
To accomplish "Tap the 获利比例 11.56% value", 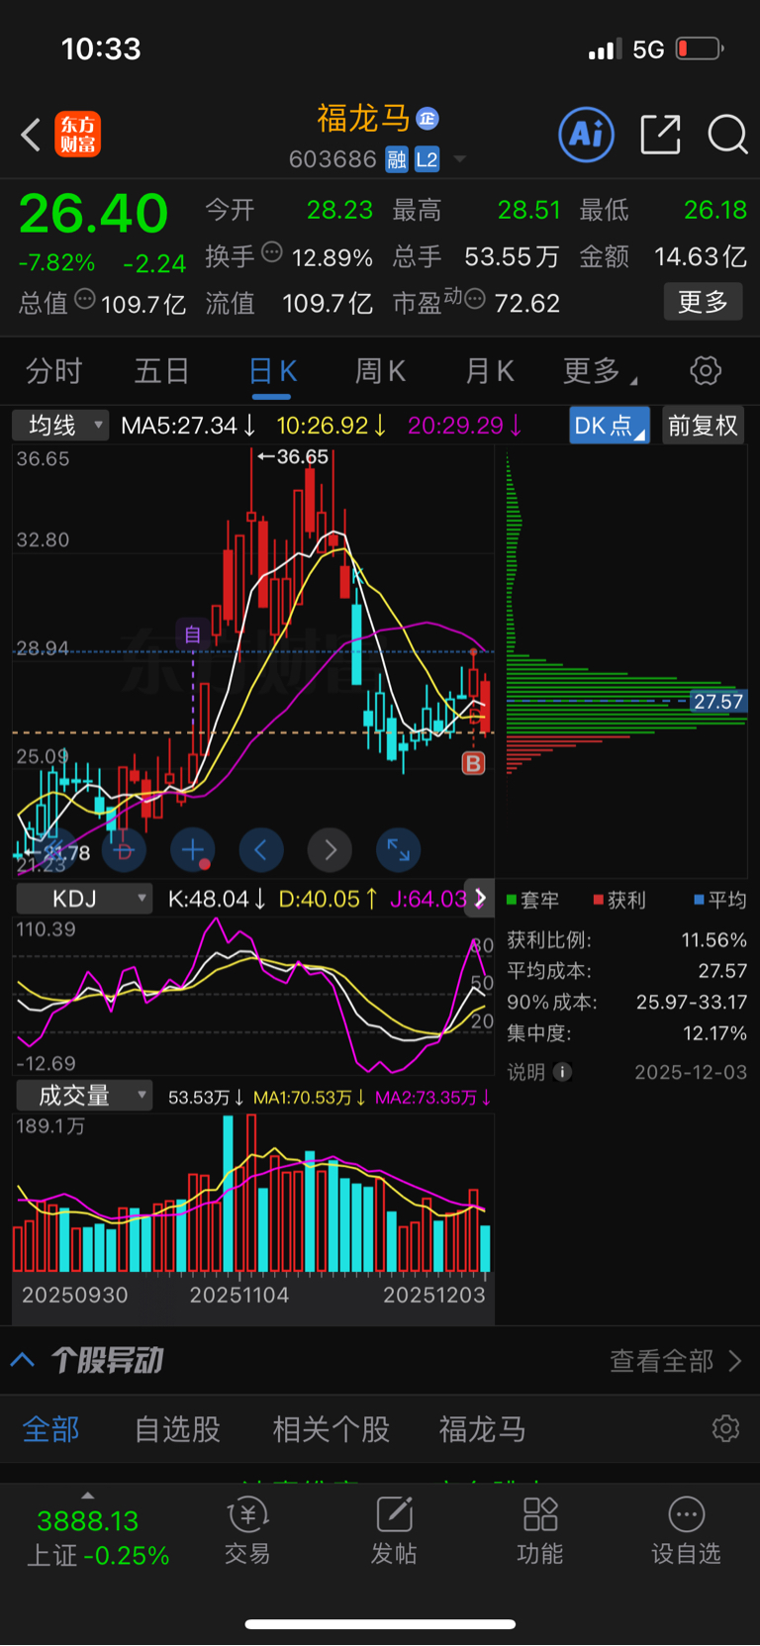I will [713, 939].
